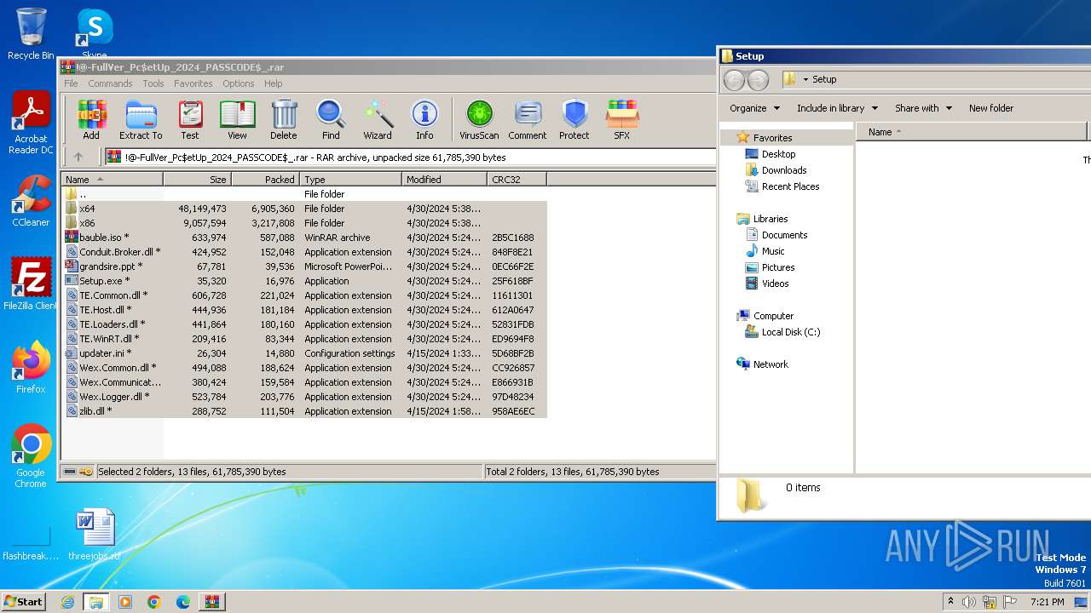Screen dimensions: 1091x613
Task: Select Pictures library
Action: click(x=778, y=267)
